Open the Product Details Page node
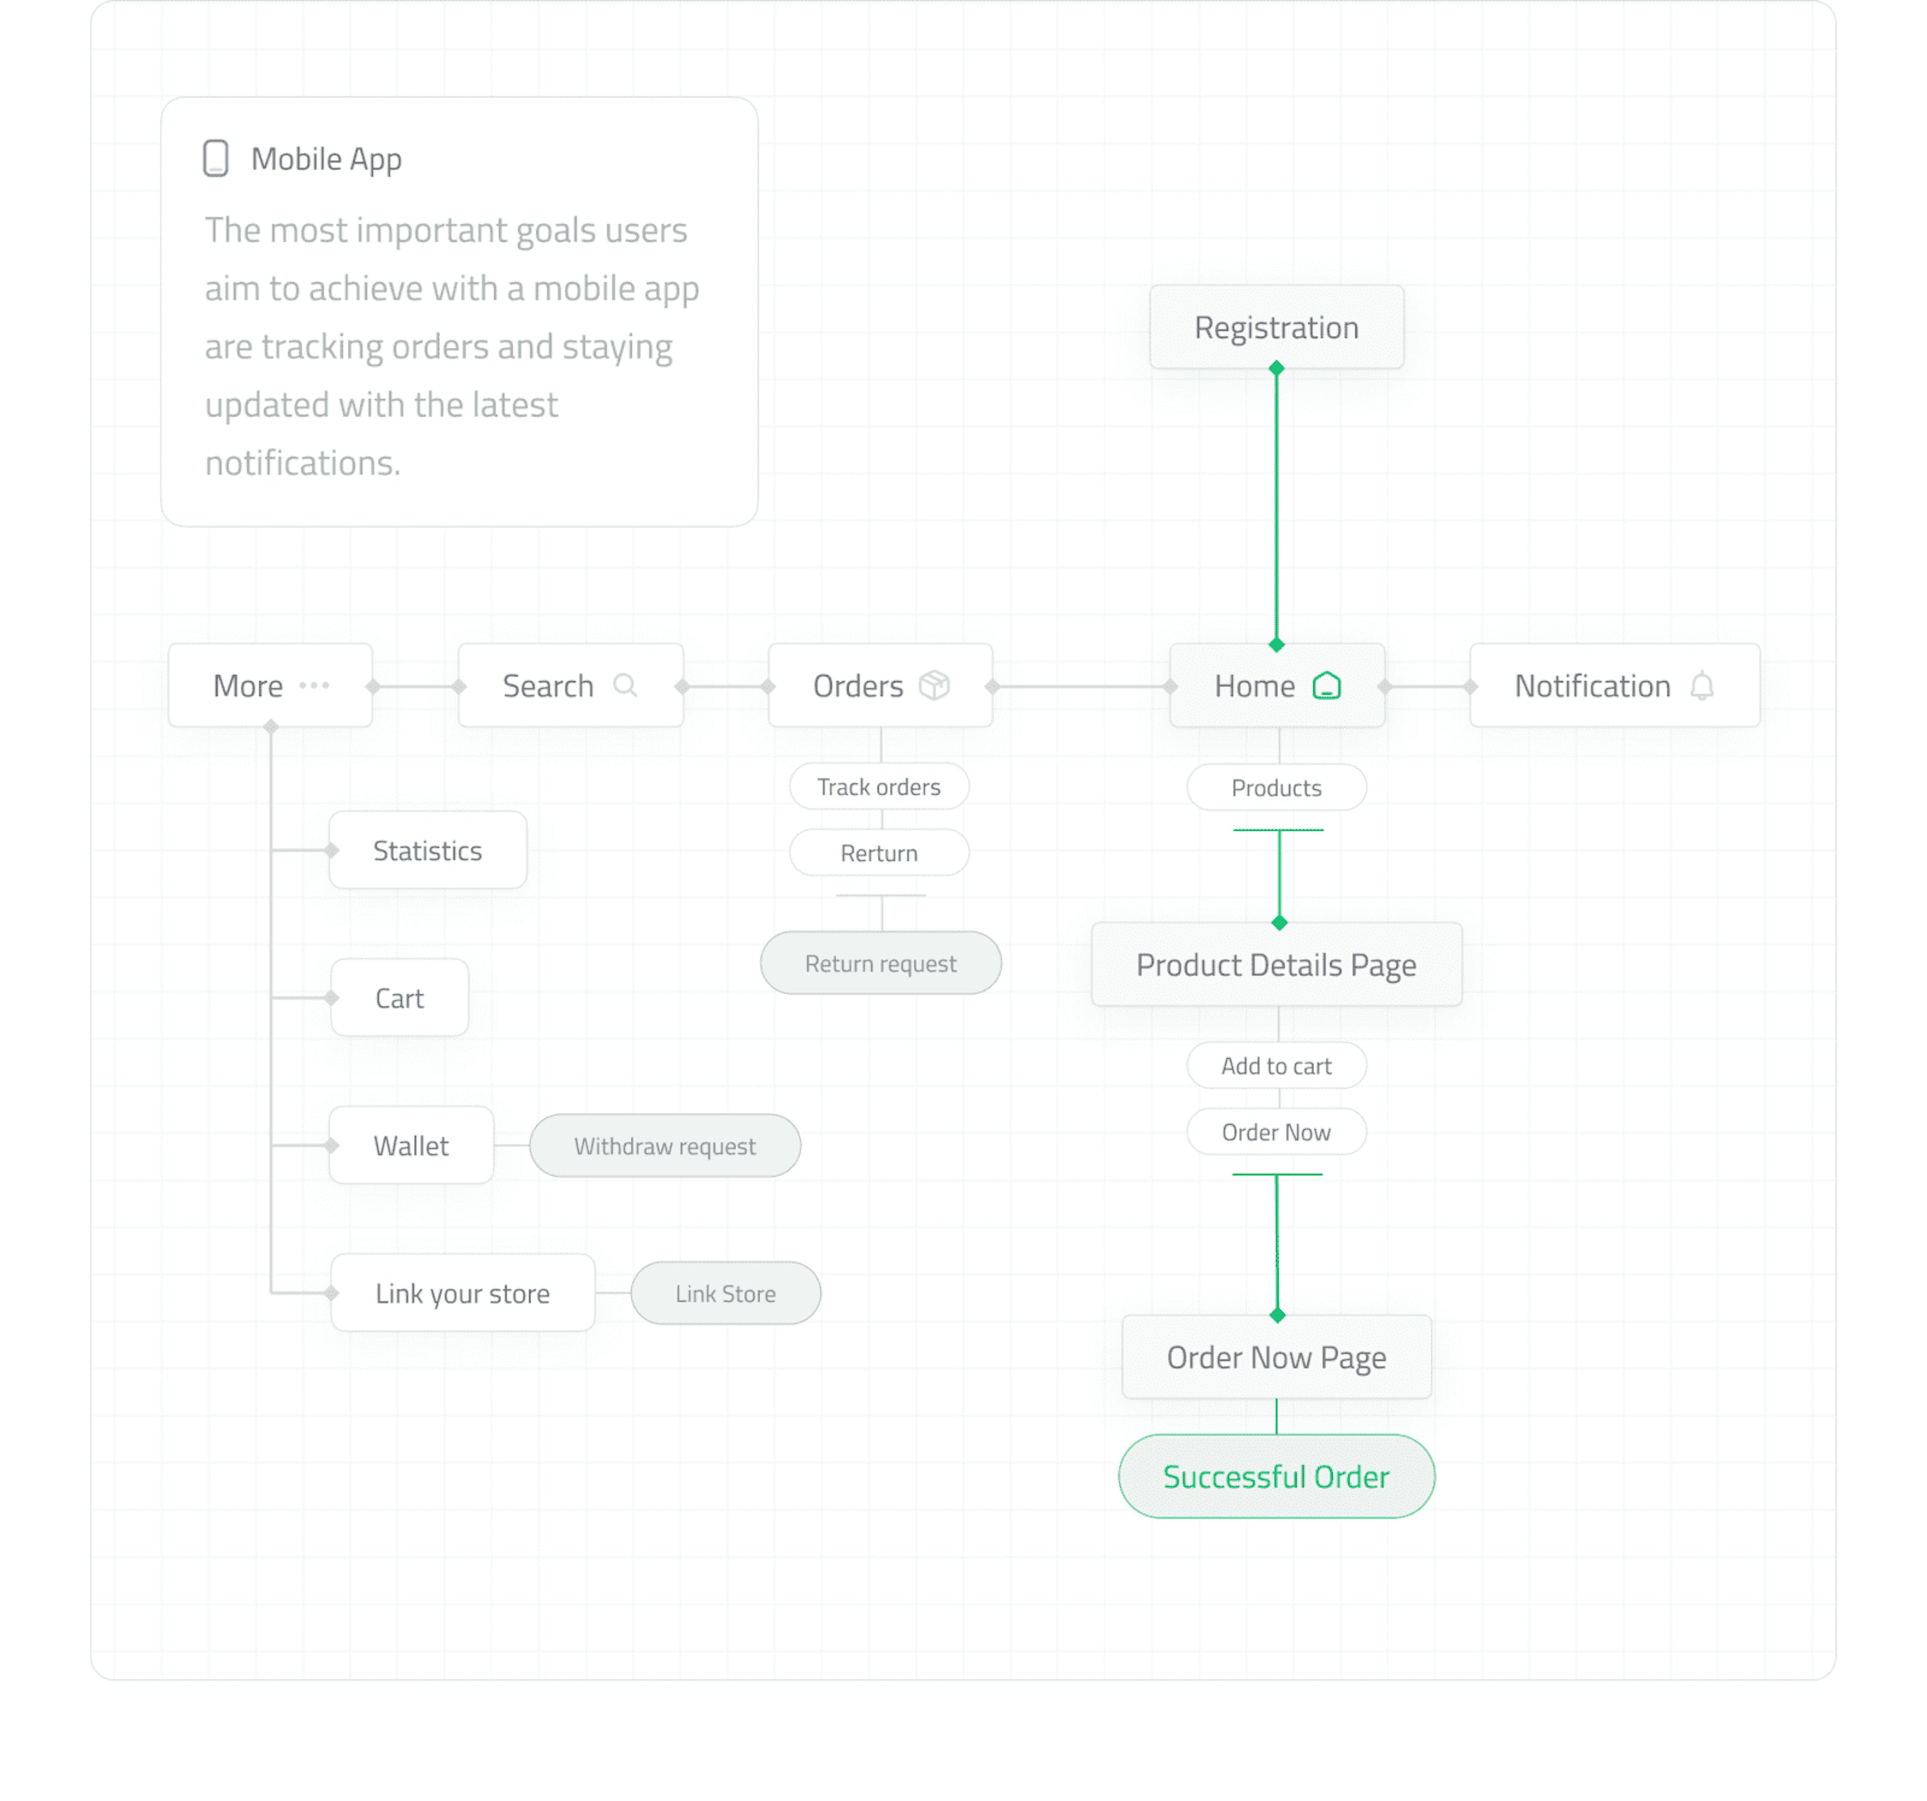Screen dimensions: 1927x1801 (1276, 964)
